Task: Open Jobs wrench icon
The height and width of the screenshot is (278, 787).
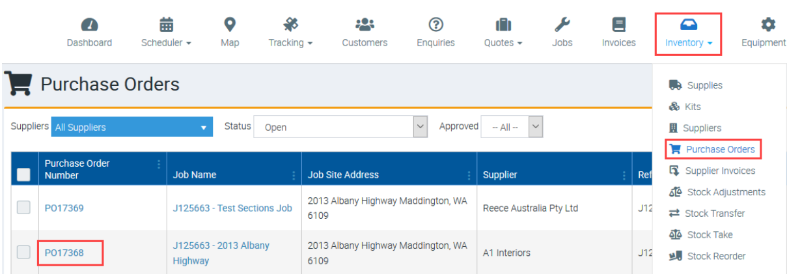Action: (562, 25)
